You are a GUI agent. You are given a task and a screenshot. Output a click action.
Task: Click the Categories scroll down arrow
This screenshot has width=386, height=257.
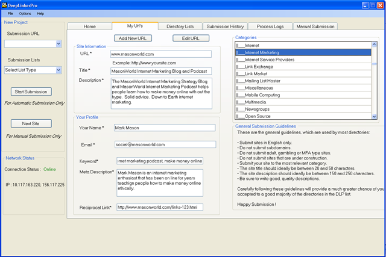[x=374, y=116]
